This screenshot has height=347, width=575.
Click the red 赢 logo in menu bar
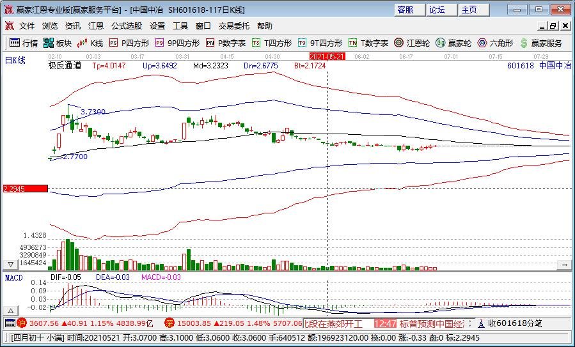pyautogui.click(x=9, y=26)
